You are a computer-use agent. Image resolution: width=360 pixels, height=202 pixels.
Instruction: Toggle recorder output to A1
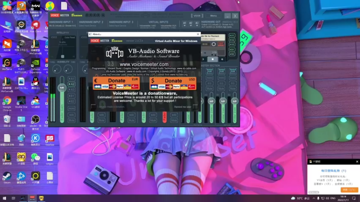(232, 35)
